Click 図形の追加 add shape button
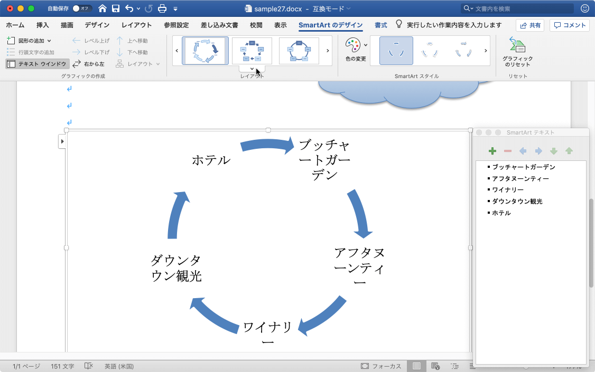The height and width of the screenshot is (372, 595). pyautogui.click(x=25, y=41)
